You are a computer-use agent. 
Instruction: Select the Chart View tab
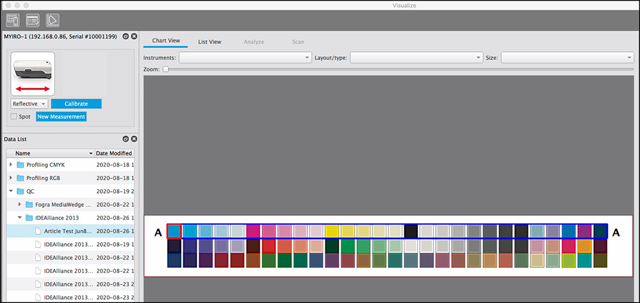point(165,42)
